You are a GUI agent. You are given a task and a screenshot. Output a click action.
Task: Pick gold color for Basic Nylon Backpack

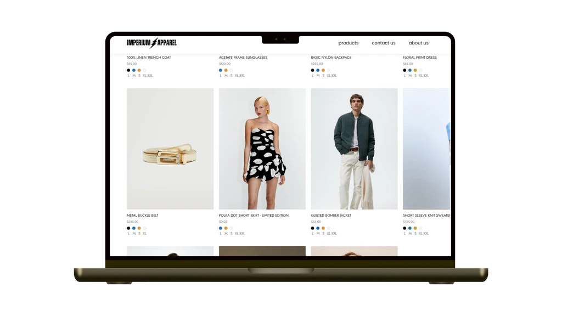click(323, 70)
